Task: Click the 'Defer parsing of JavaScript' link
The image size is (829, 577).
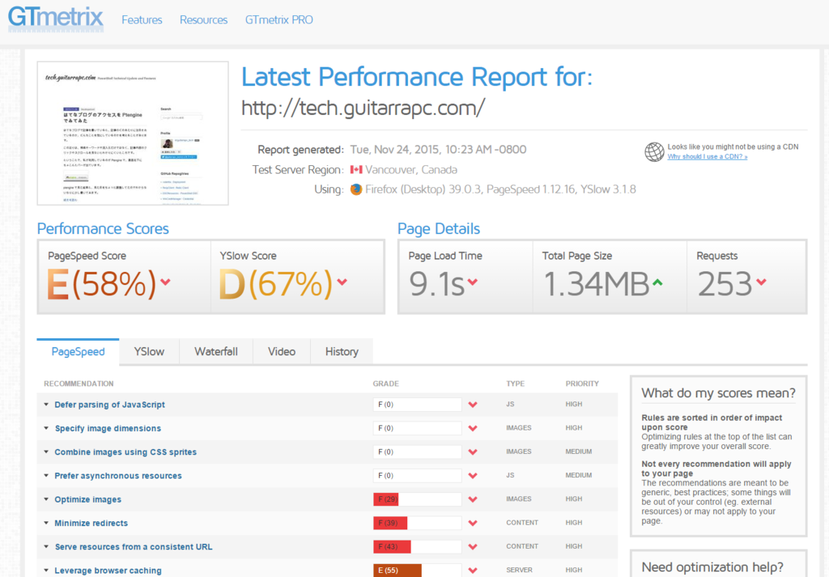Action: pyautogui.click(x=109, y=405)
